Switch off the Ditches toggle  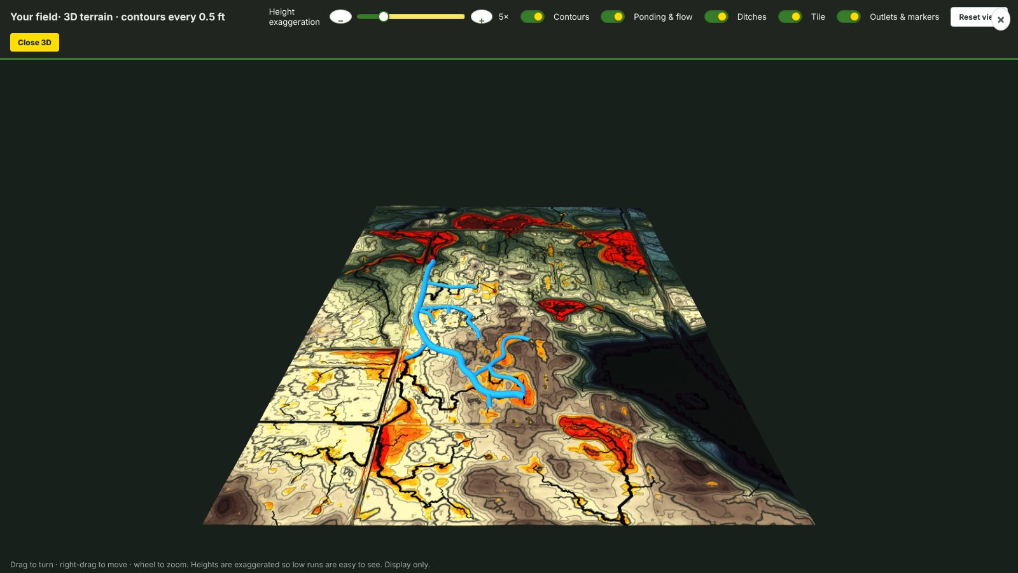(x=716, y=17)
